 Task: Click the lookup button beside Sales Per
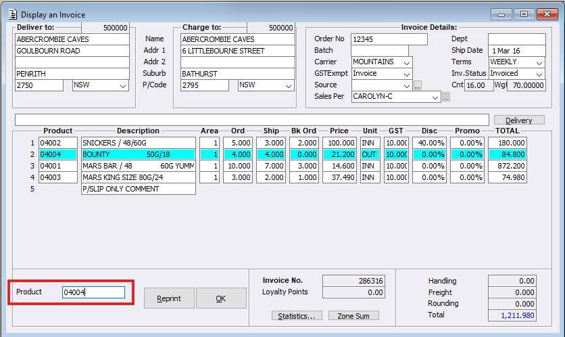[x=446, y=97]
